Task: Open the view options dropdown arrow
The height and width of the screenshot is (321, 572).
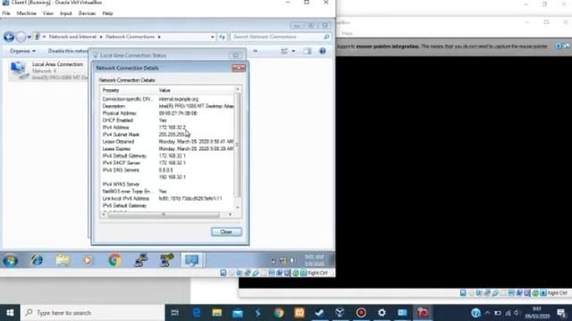Action: click(x=293, y=52)
